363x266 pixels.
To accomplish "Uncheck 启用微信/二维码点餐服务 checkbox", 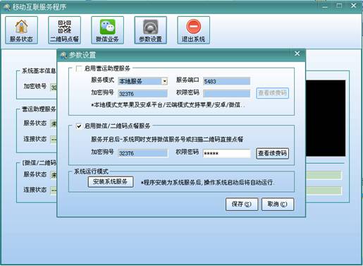I will [x=79, y=126].
